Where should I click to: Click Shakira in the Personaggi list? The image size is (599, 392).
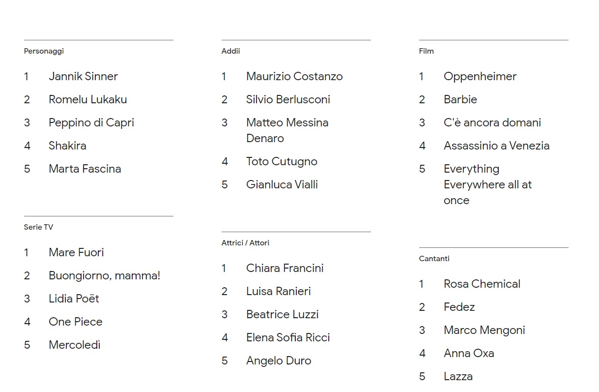click(x=67, y=146)
